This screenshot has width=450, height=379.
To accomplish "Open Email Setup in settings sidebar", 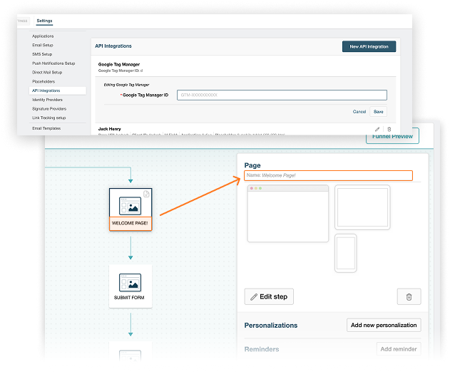I will pyautogui.click(x=43, y=45).
